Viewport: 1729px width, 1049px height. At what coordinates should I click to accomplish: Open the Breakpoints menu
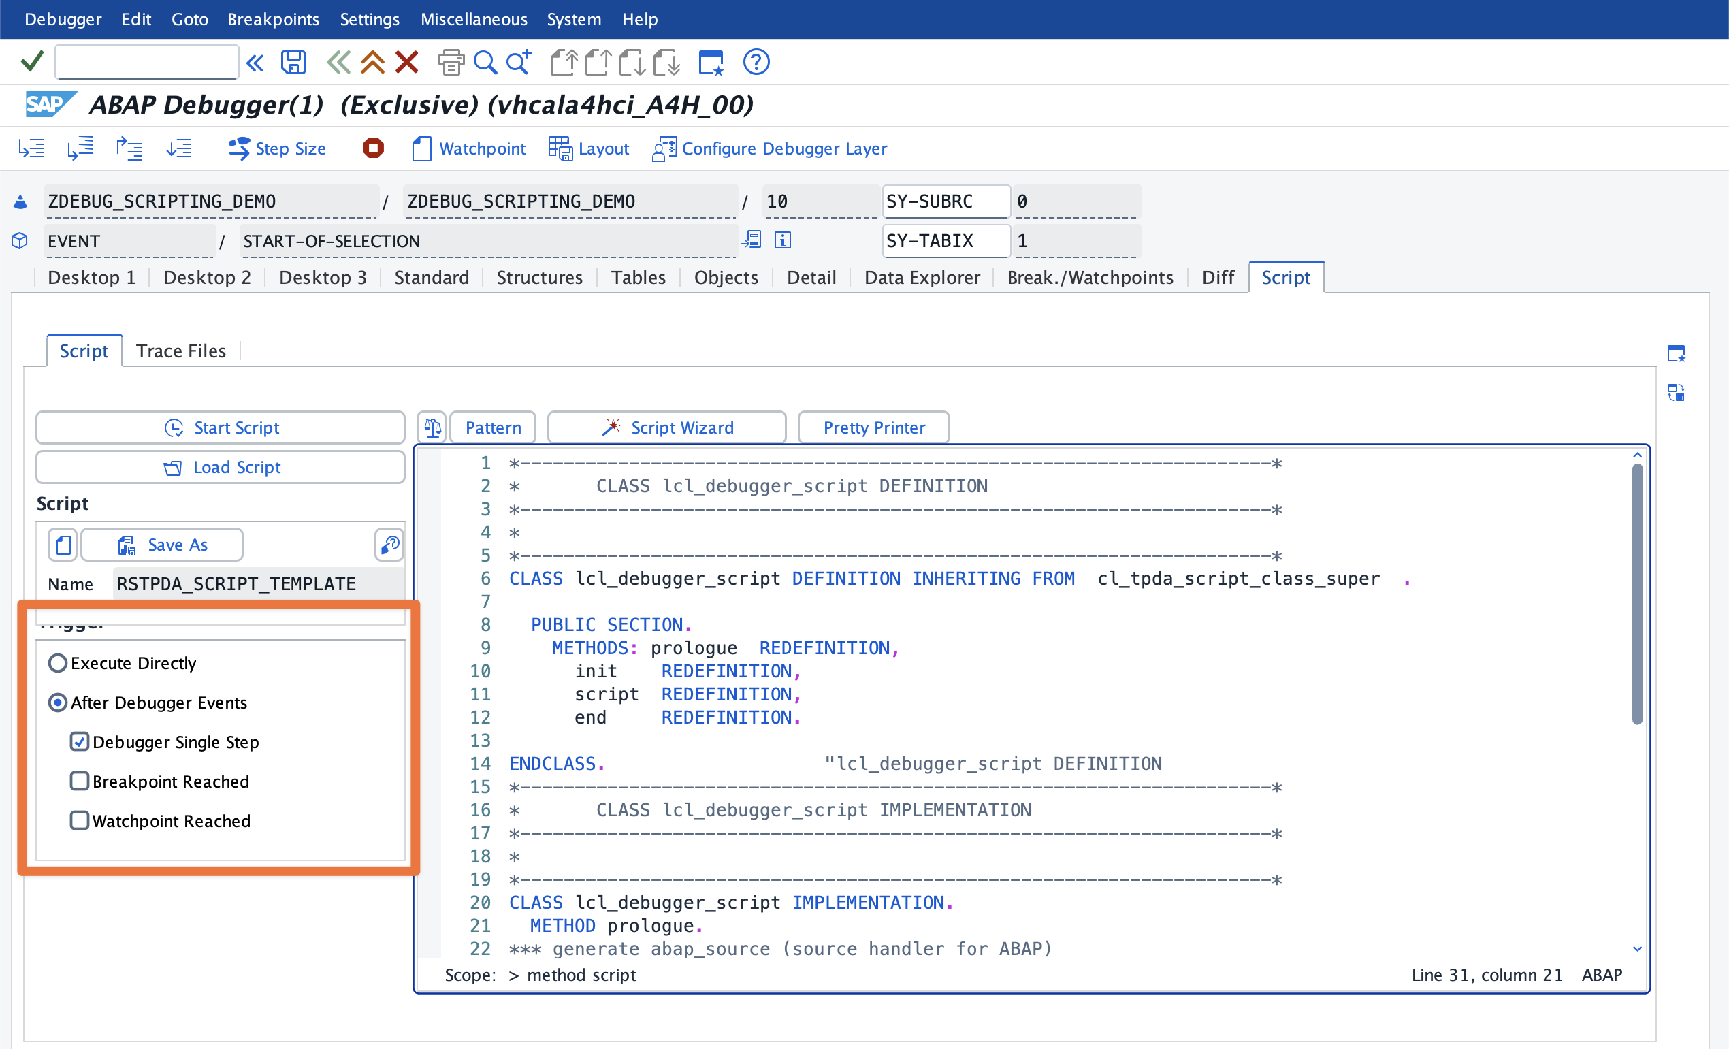coord(273,19)
